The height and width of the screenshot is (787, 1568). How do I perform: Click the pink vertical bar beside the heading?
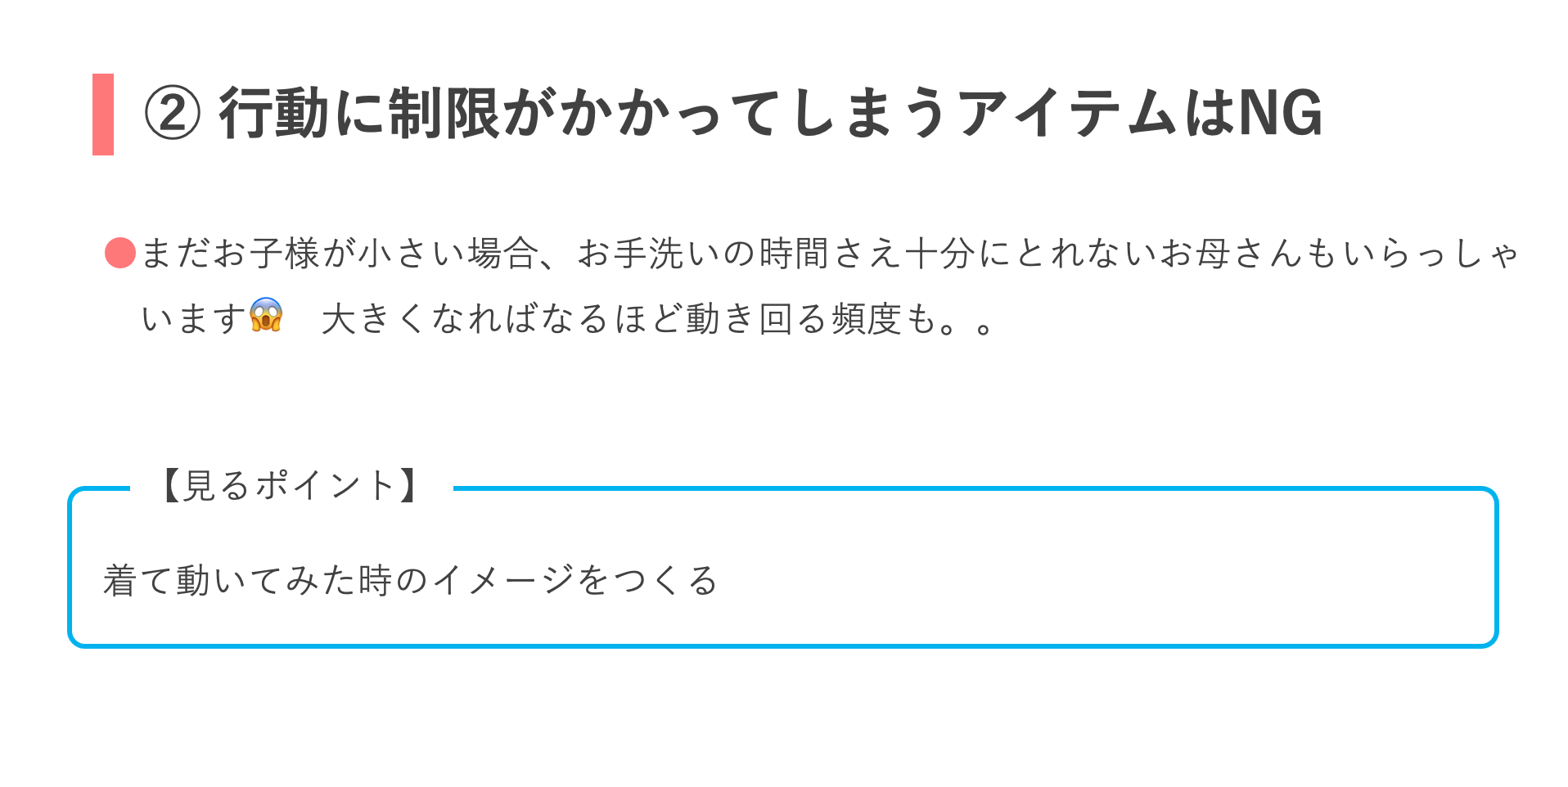(x=103, y=114)
